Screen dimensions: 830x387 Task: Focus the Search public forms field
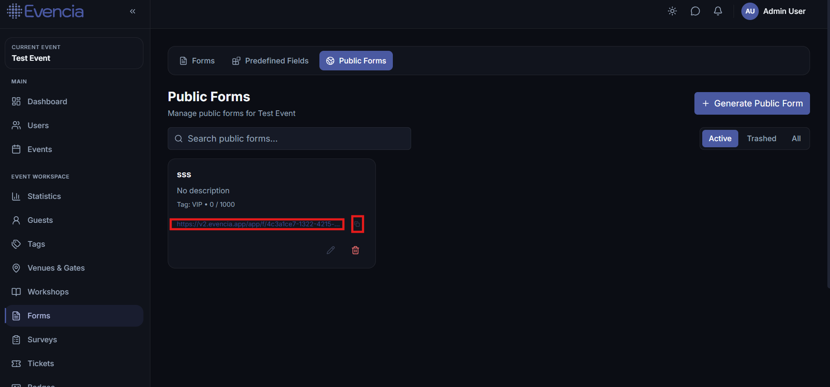(x=289, y=139)
